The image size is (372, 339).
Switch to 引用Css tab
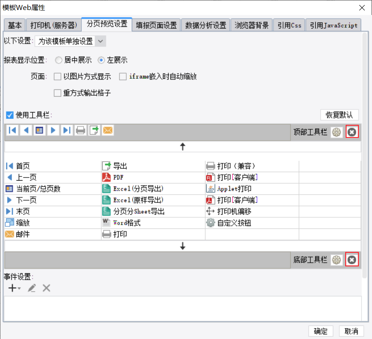click(289, 25)
